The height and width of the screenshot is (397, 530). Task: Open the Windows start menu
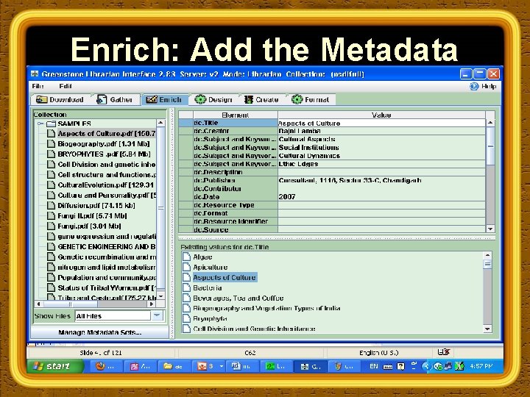pyautogui.click(x=55, y=366)
